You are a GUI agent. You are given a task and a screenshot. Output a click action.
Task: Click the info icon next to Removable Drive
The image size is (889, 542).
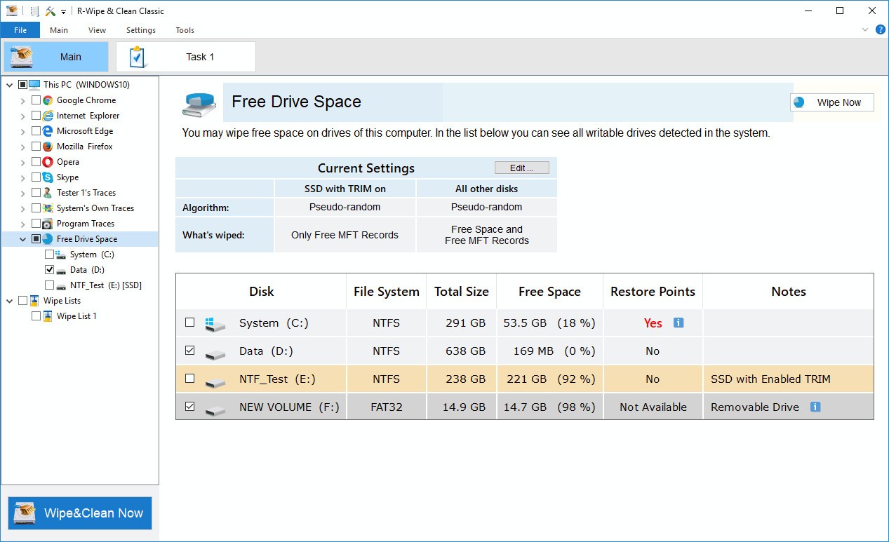(815, 407)
